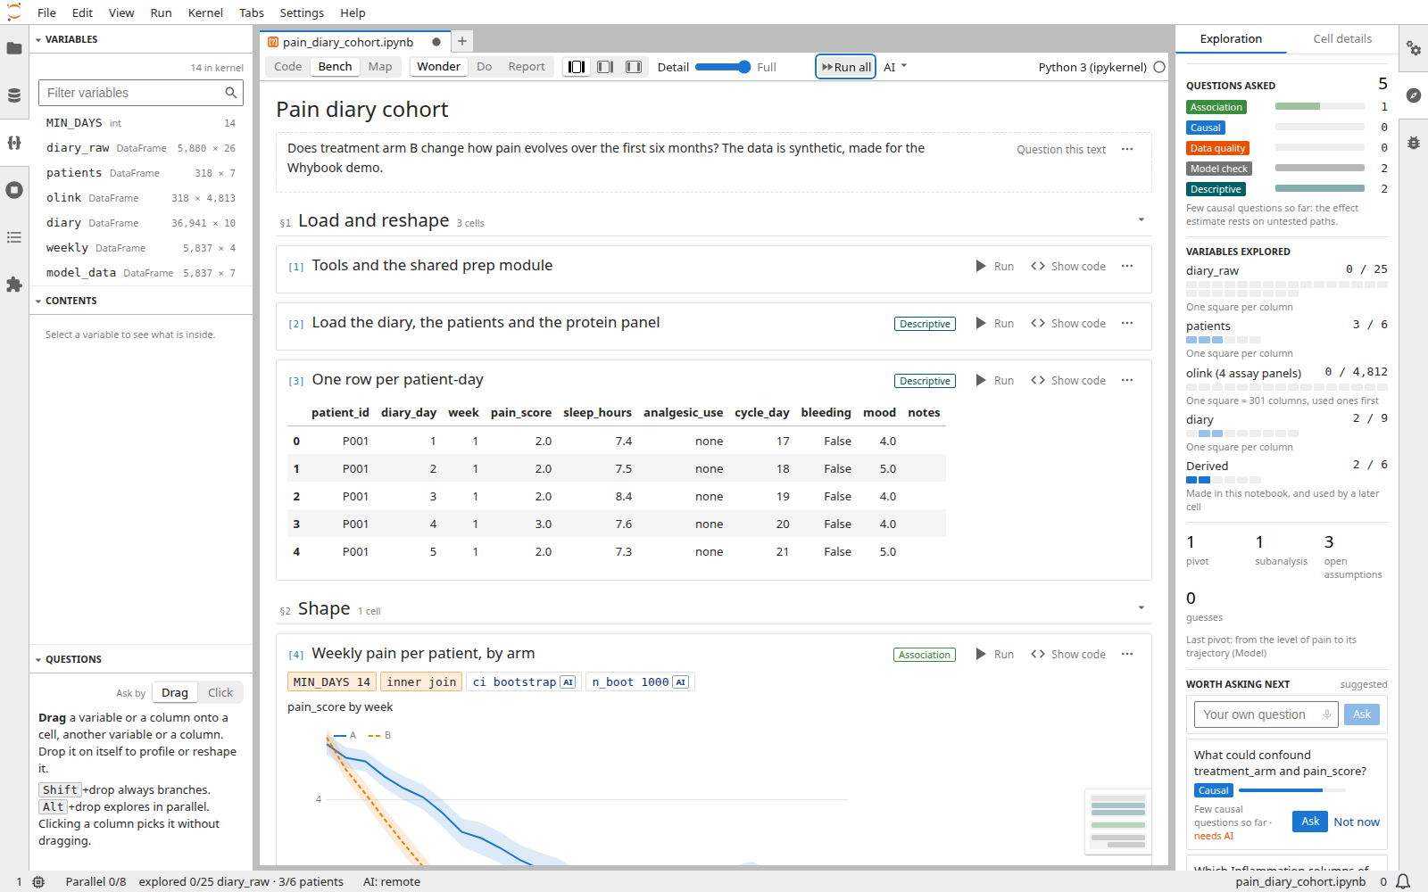
Task: Open the table of contents list icon
Action: (x=14, y=237)
